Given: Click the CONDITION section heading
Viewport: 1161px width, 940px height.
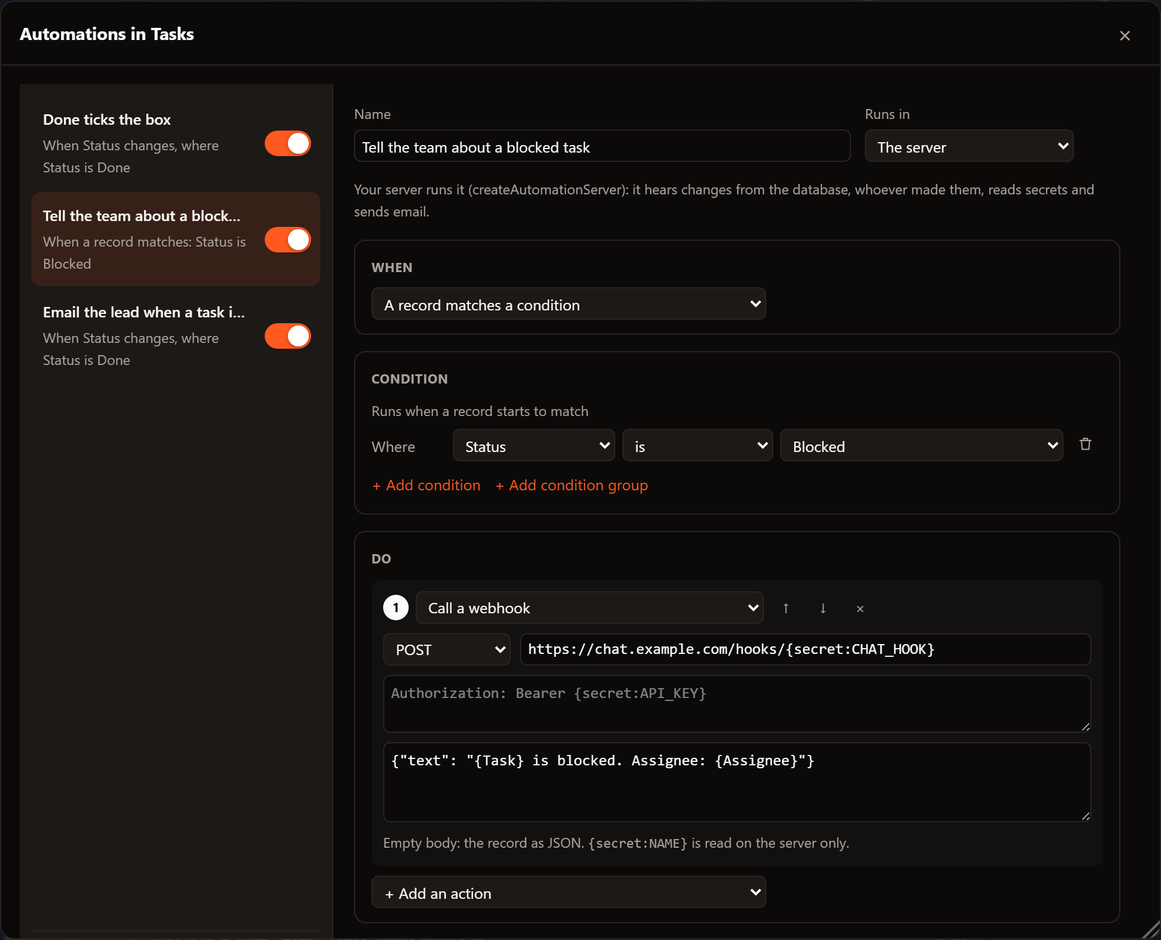Looking at the screenshot, I should tap(409, 379).
